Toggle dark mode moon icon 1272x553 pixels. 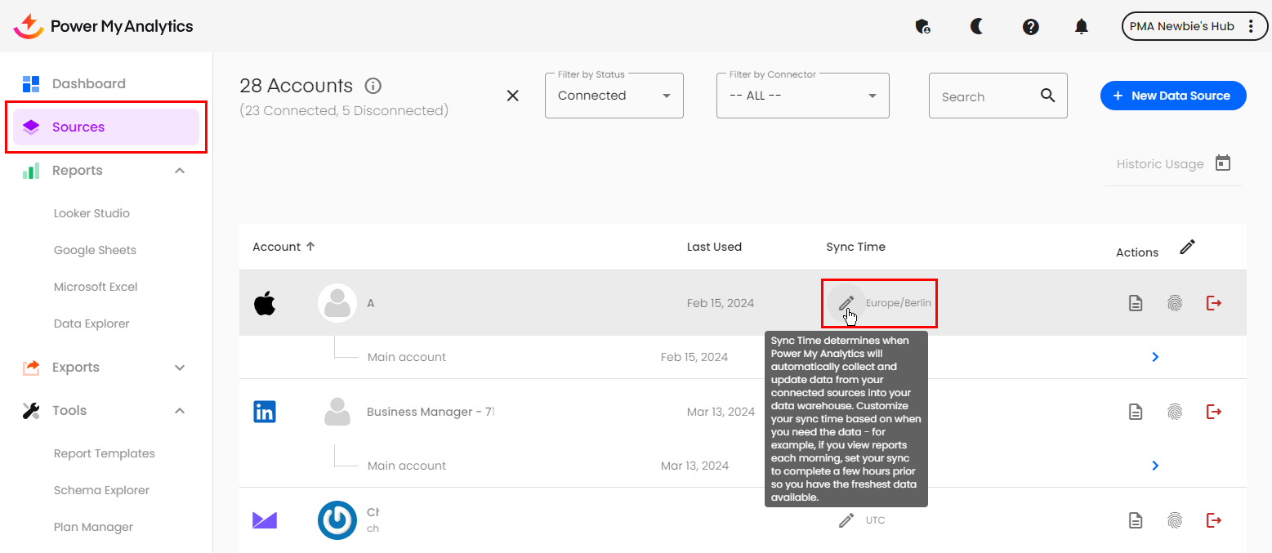pos(976,26)
